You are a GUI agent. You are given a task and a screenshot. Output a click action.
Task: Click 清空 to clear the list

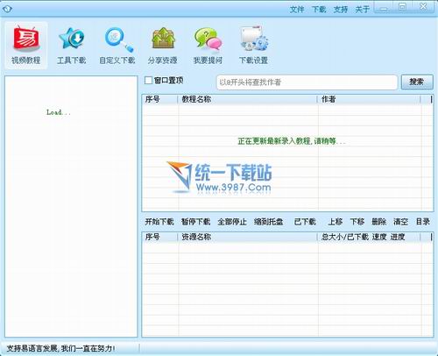click(400, 222)
